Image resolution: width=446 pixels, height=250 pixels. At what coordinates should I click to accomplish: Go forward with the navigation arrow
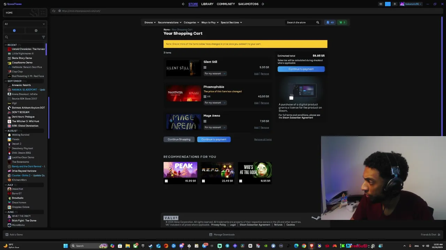(263, 4)
